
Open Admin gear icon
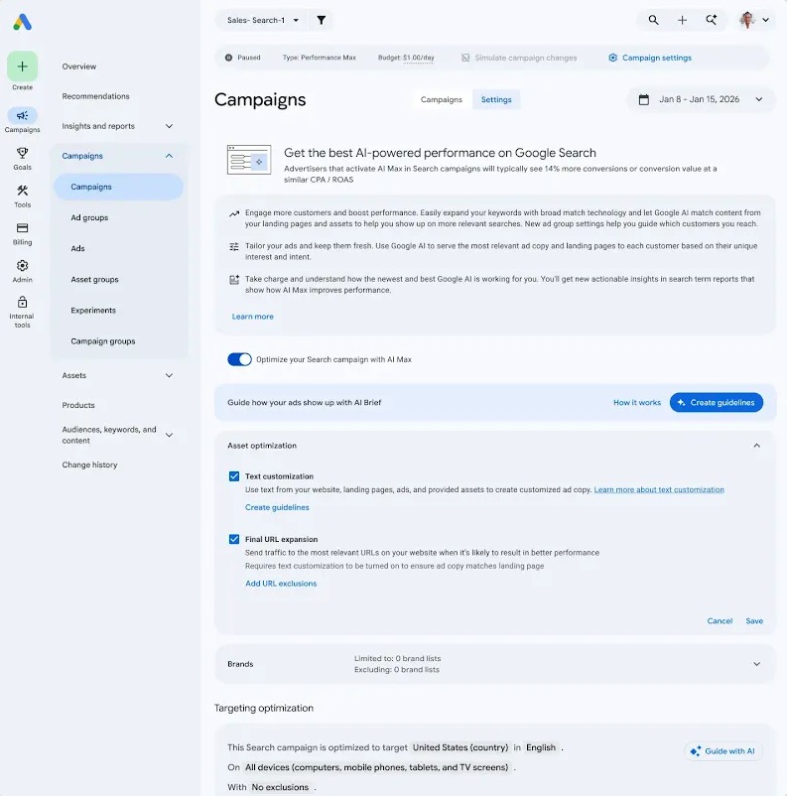tap(23, 266)
